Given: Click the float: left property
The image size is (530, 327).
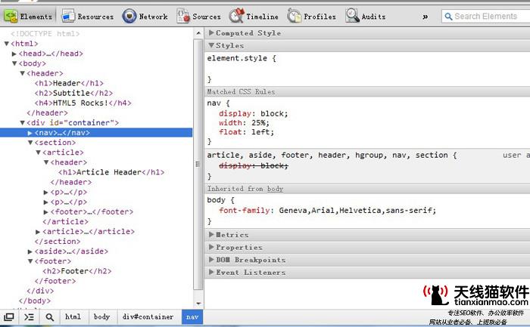Looking at the screenshot, I should click(246, 132).
